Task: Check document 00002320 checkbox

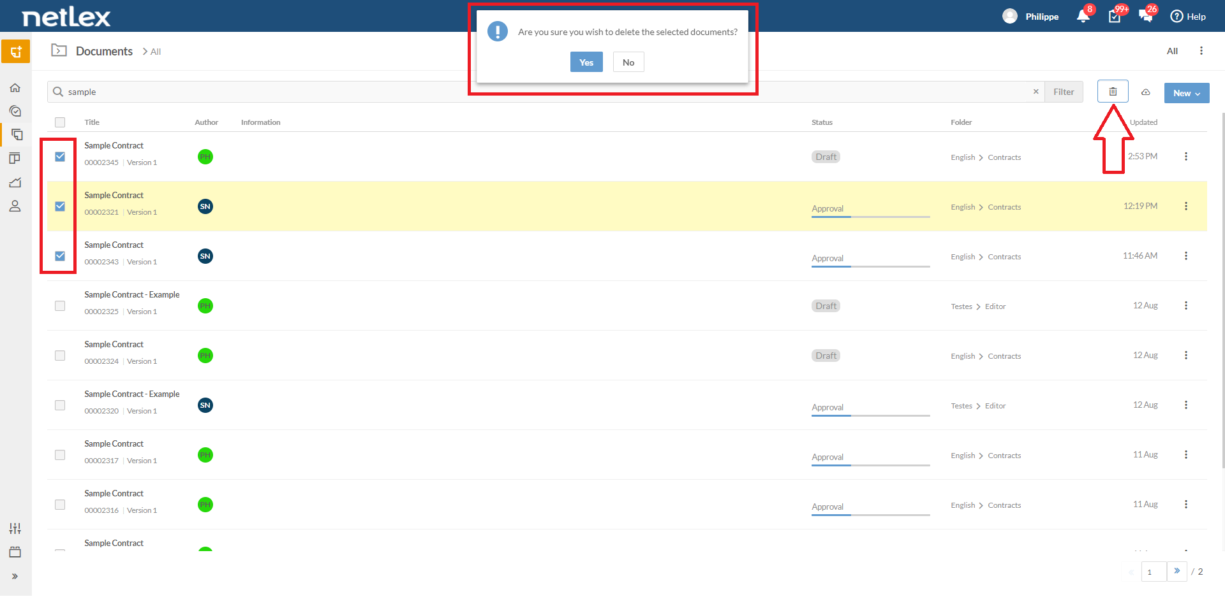Action: [x=60, y=405]
